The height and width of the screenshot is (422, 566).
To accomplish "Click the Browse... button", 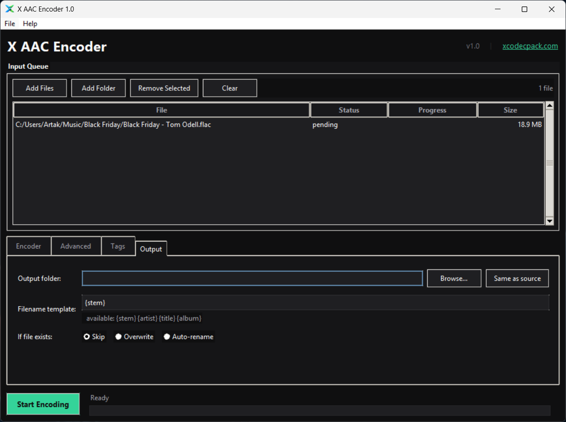I will coord(454,278).
